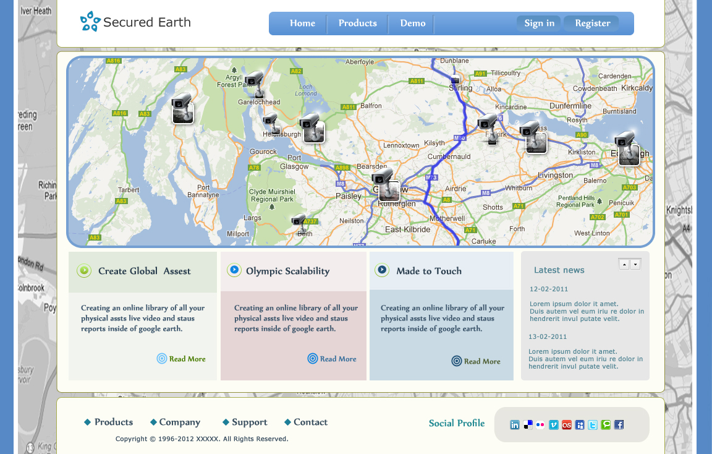Follow Read More under Olympic Scalability
The height and width of the screenshot is (454, 712).
(332, 359)
